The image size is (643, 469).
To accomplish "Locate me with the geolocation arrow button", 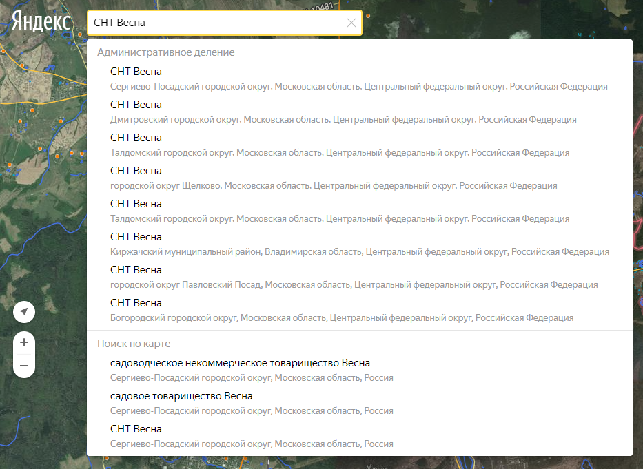I will (x=24, y=312).
